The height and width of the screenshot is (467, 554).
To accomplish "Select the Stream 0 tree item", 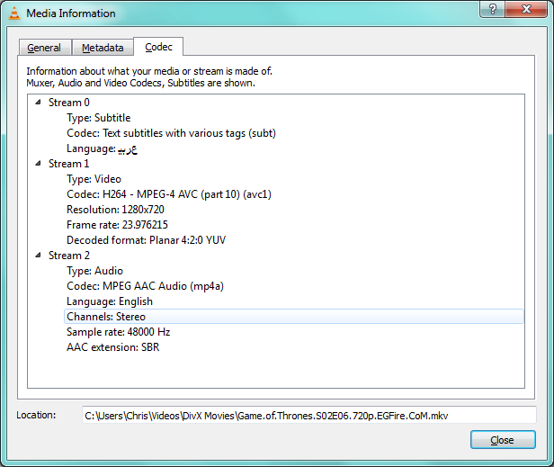I will [x=69, y=103].
